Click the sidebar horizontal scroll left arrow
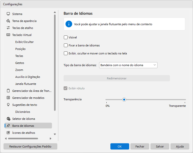This screenshot has height=153, width=193. pos(6,139)
